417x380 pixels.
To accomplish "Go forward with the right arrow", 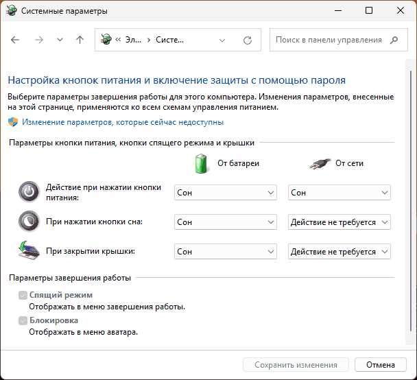I will (39, 40).
